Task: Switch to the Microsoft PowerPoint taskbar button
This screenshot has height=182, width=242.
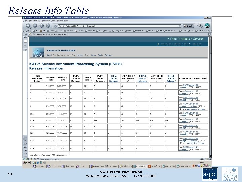Action: click(x=154, y=166)
